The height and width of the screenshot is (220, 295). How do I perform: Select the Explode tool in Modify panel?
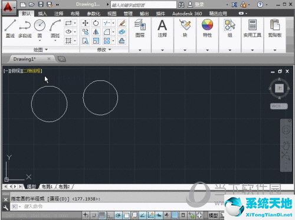click(x=122, y=32)
